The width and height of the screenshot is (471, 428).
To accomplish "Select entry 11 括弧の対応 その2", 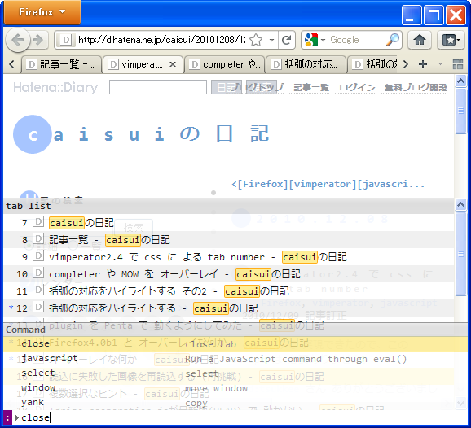I will tap(229, 291).
